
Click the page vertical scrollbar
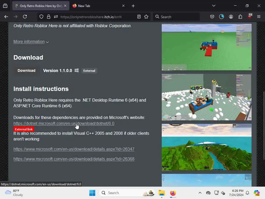(264, 125)
